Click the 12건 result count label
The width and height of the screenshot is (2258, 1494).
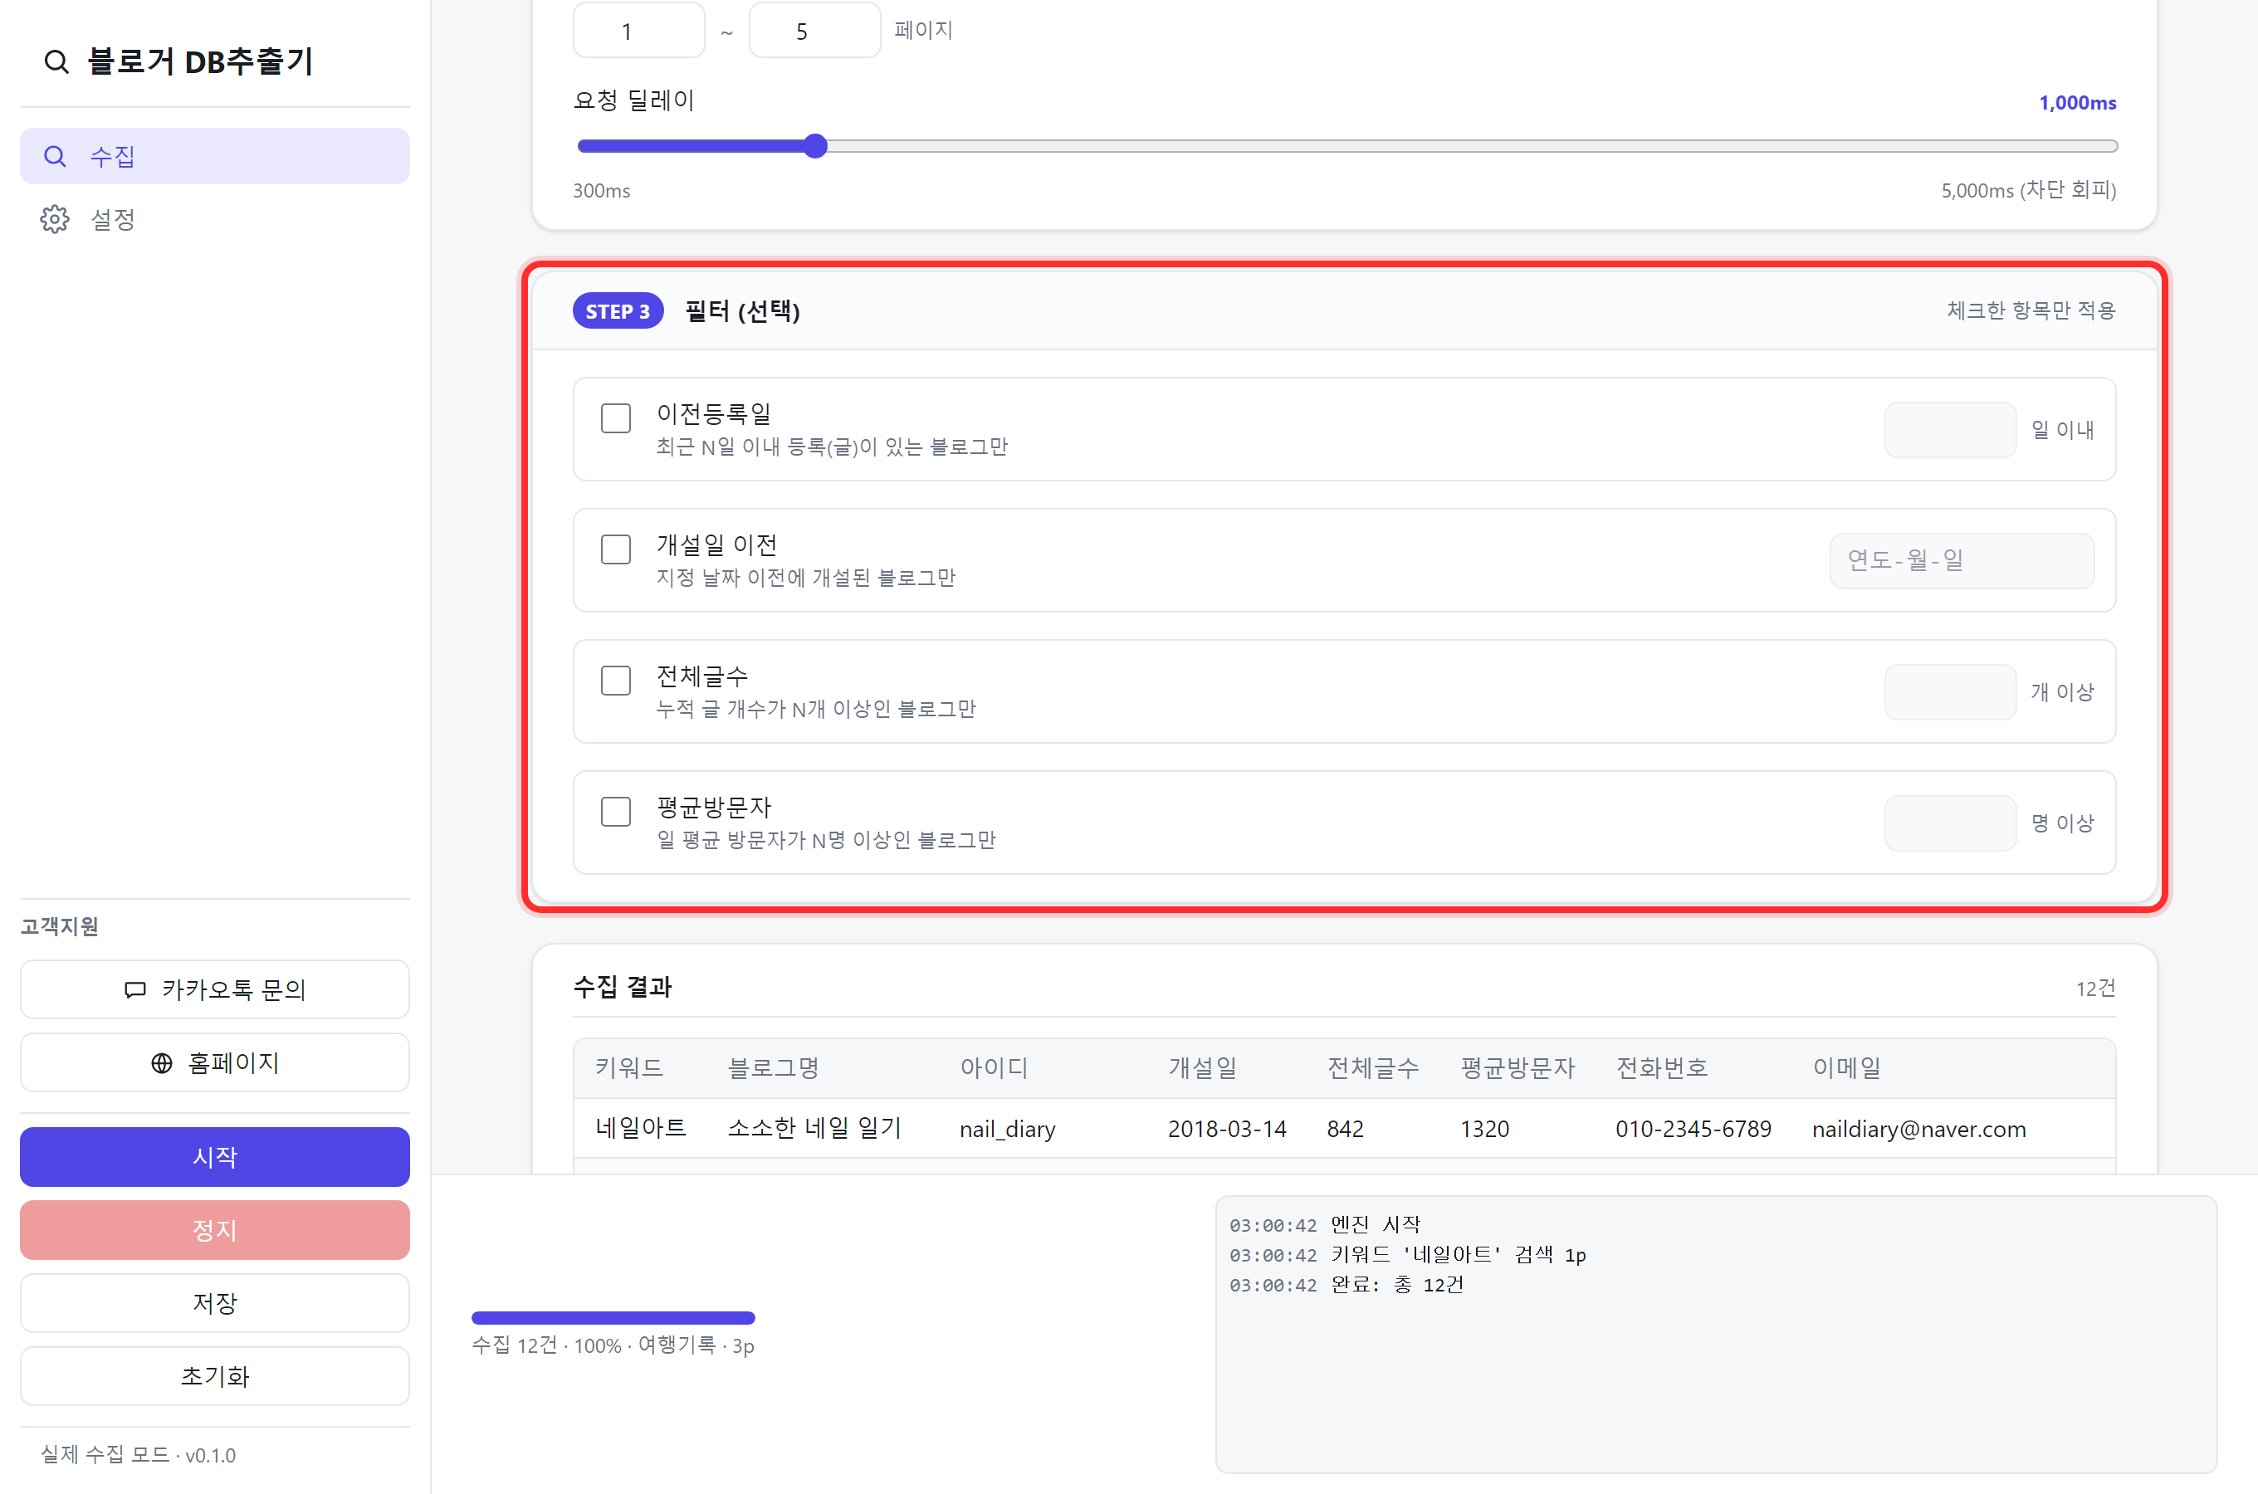(2095, 989)
